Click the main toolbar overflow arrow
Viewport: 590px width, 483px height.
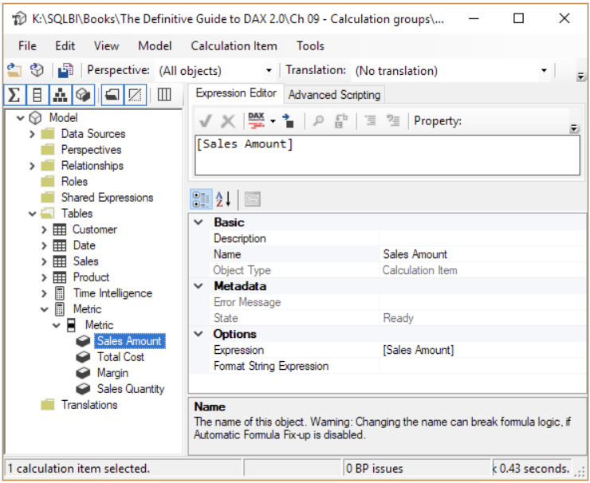[580, 77]
